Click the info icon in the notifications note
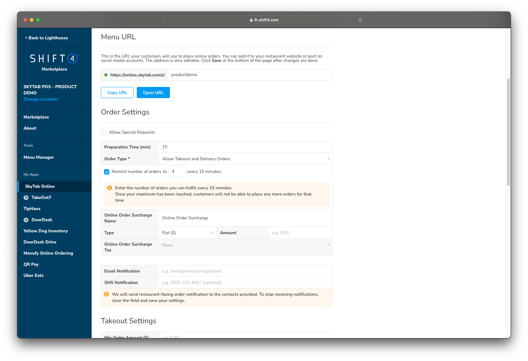The image size is (528, 361). 106,294
